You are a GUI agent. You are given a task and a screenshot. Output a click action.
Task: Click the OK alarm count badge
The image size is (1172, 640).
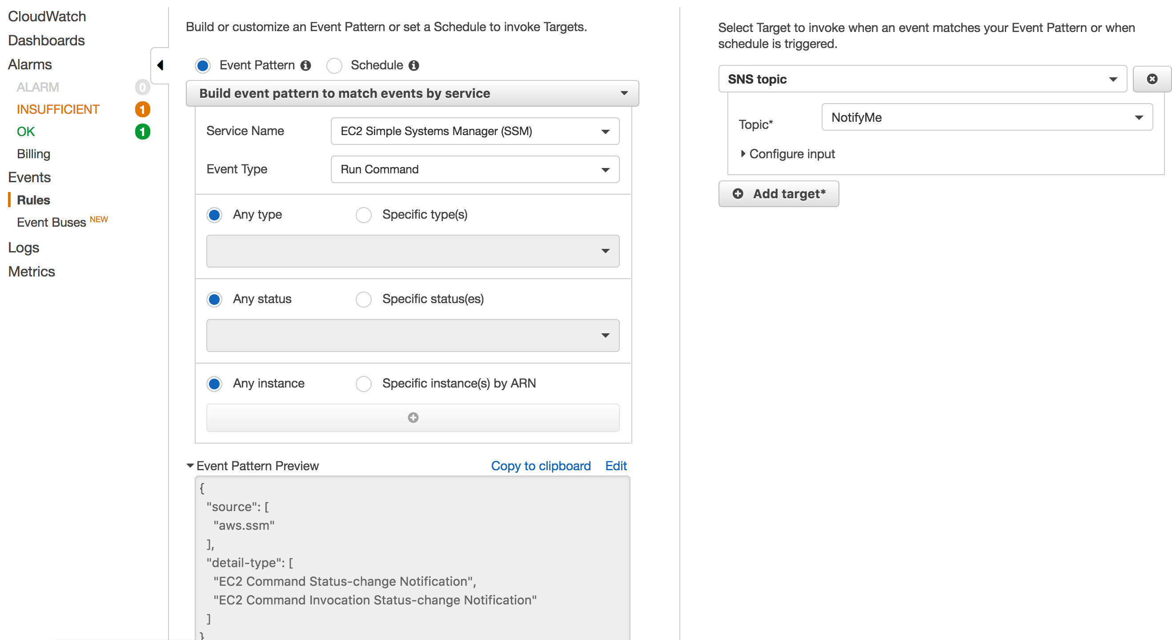pos(142,132)
